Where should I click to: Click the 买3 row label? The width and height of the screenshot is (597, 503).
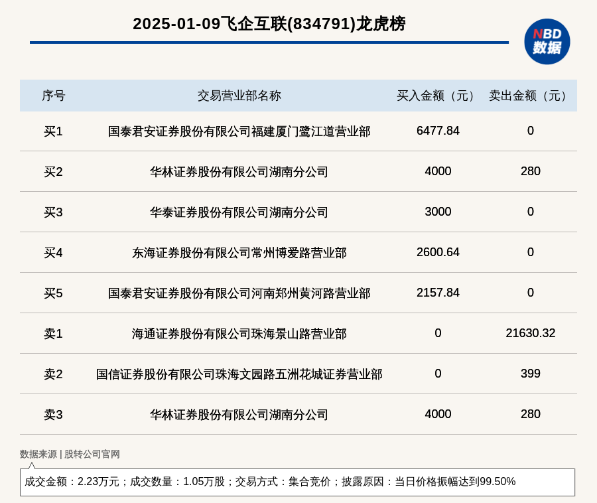click(53, 212)
